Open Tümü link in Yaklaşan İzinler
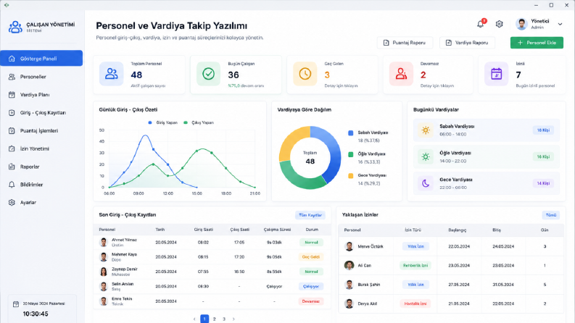This screenshot has height=323, width=575. coord(551,215)
